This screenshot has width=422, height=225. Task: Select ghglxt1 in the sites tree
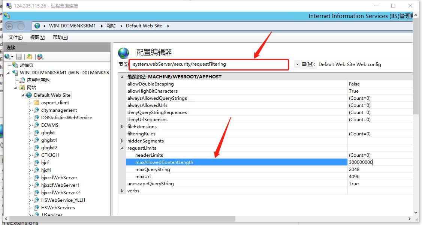tap(49, 140)
